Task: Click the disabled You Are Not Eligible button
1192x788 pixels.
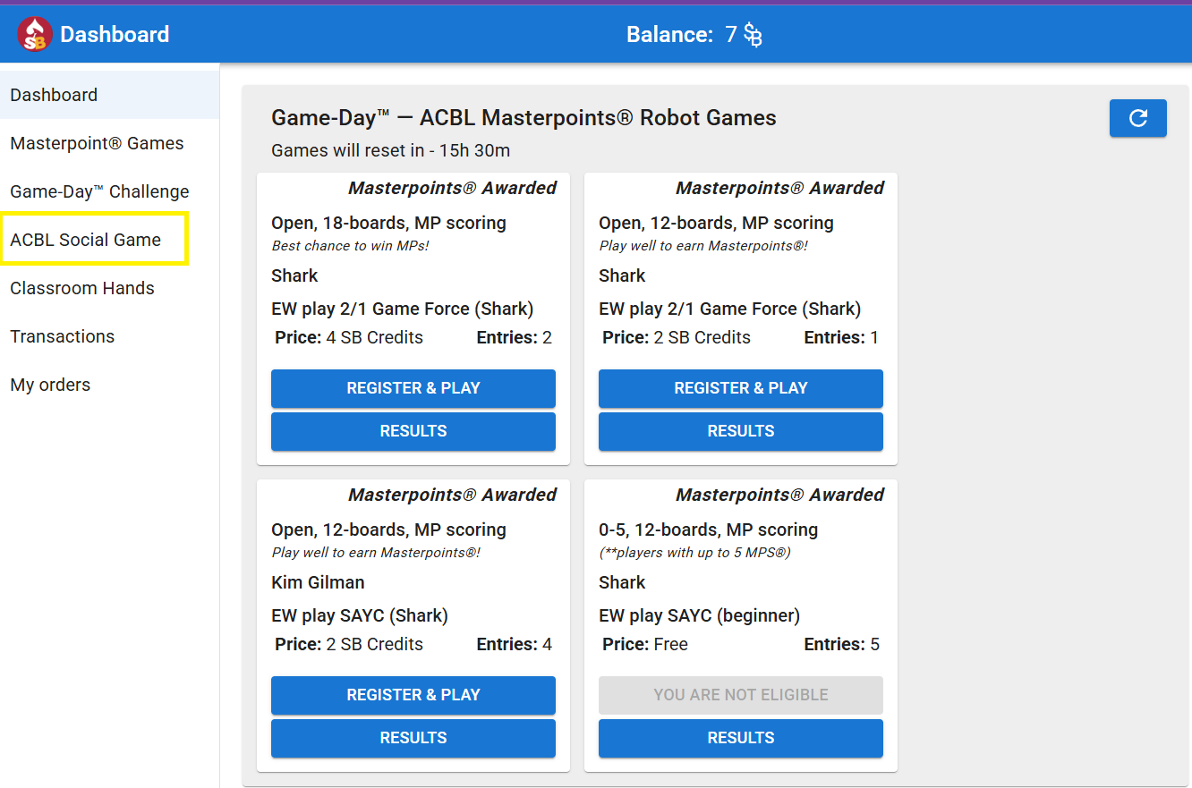Action: [741, 695]
